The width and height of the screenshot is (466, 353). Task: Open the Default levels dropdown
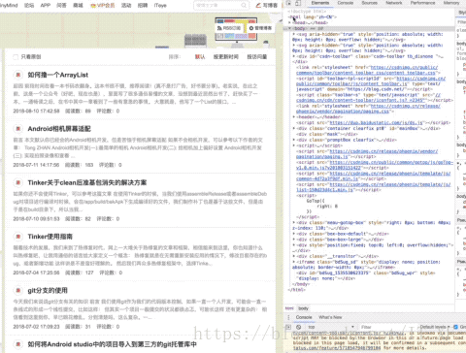435,327
